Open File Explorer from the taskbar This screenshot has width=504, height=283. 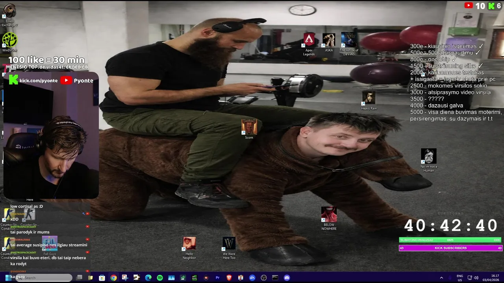(x=90, y=277)
